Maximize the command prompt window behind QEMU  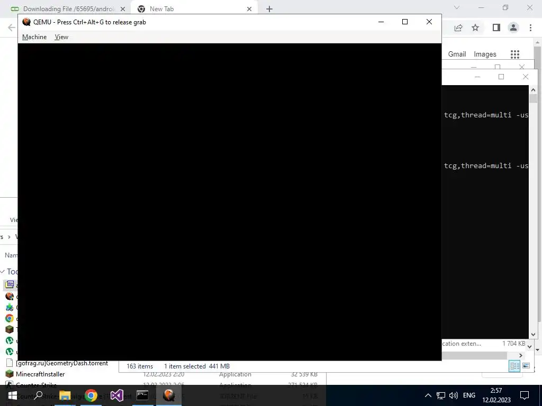point(501,77)
